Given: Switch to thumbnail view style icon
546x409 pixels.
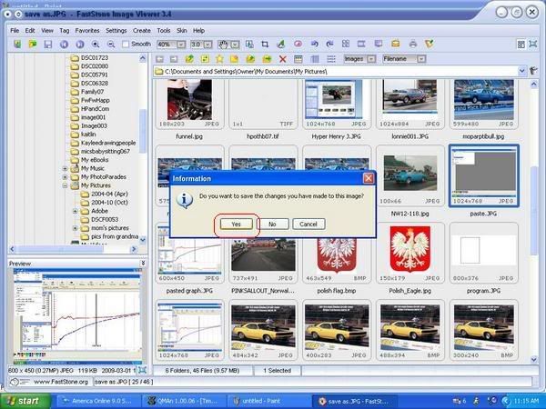Looking at the screenshot, I should [298, 59].
